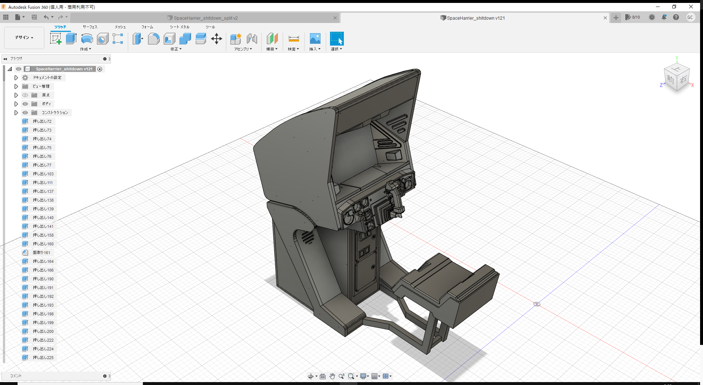
Task: Activate the Press Pull tool
Action: (137, 38)
